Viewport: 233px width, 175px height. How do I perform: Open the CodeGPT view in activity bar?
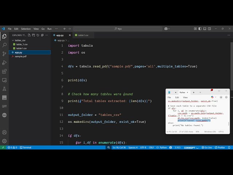click(4, 106)
